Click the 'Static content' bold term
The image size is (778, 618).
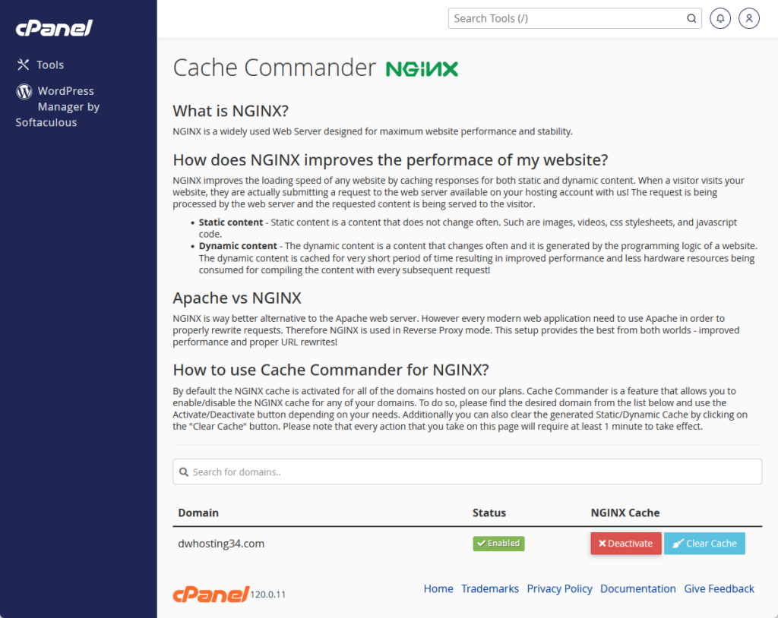[x=231, y=222]
